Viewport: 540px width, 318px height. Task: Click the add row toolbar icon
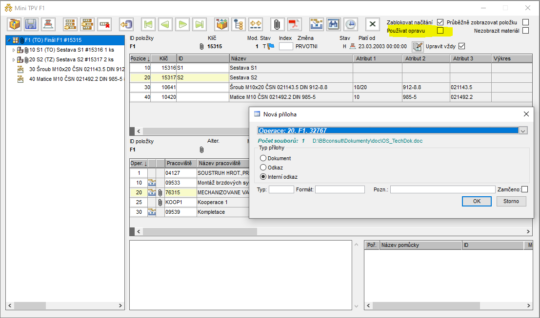[x=70, y=24]
